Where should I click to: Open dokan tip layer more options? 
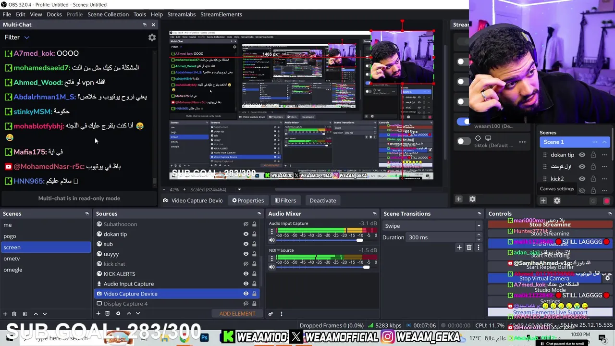(604, 155)
